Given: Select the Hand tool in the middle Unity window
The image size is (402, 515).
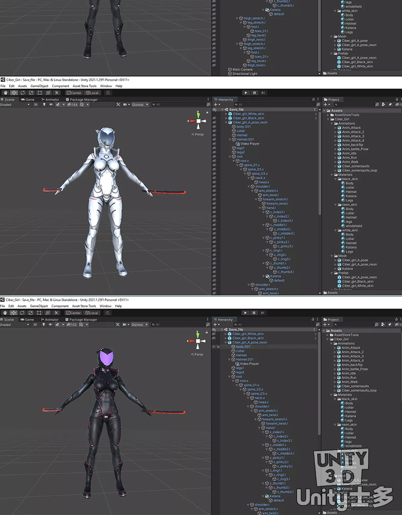Looking at the screenshot, I should [5, 93].
